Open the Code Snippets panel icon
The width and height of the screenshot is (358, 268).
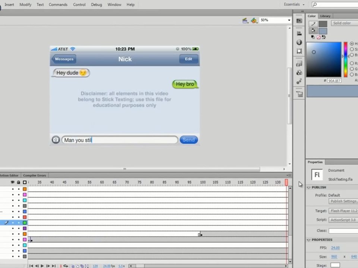pos(299,64)
